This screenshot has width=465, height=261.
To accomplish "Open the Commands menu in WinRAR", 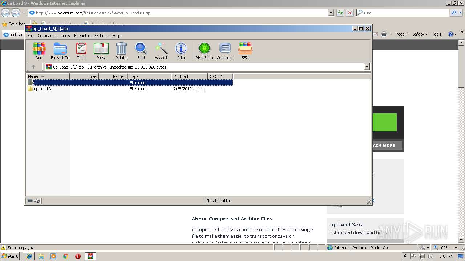I will pos(47,36).
